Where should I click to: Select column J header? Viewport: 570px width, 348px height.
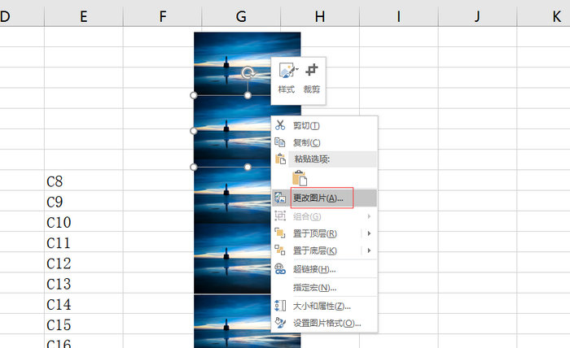coord(477,16)
